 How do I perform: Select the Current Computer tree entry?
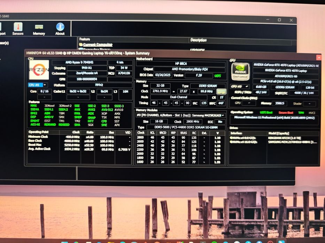click(x=98, y=45)
